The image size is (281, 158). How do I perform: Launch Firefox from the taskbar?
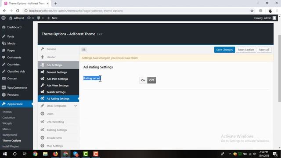[55, 154]
